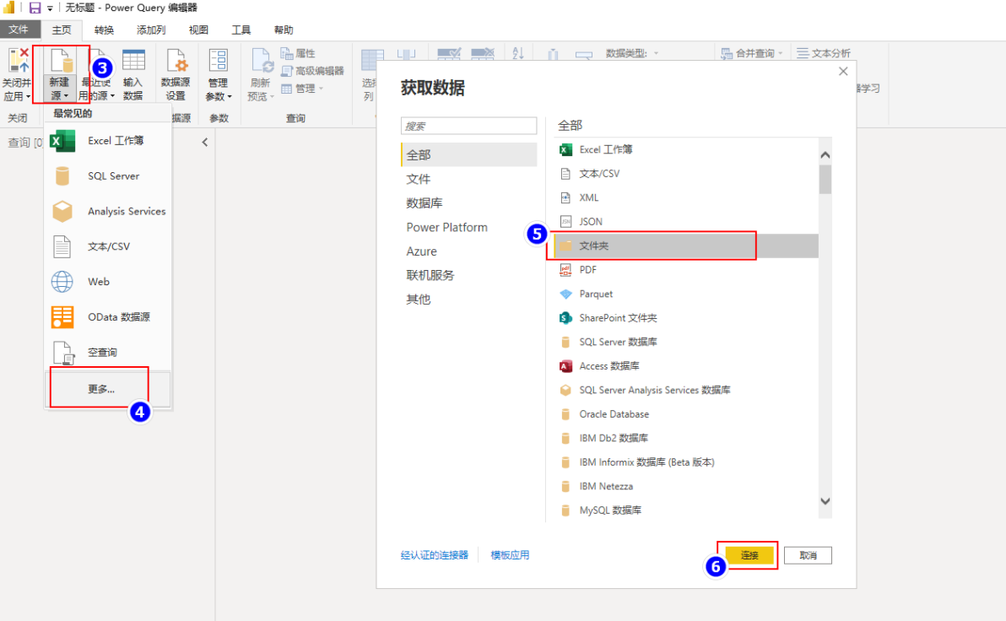Image resolution: width=1006 pixels, height=621 pixels.
Task: Pick MySQL 数据库 connector
Action: pos(686,510)
